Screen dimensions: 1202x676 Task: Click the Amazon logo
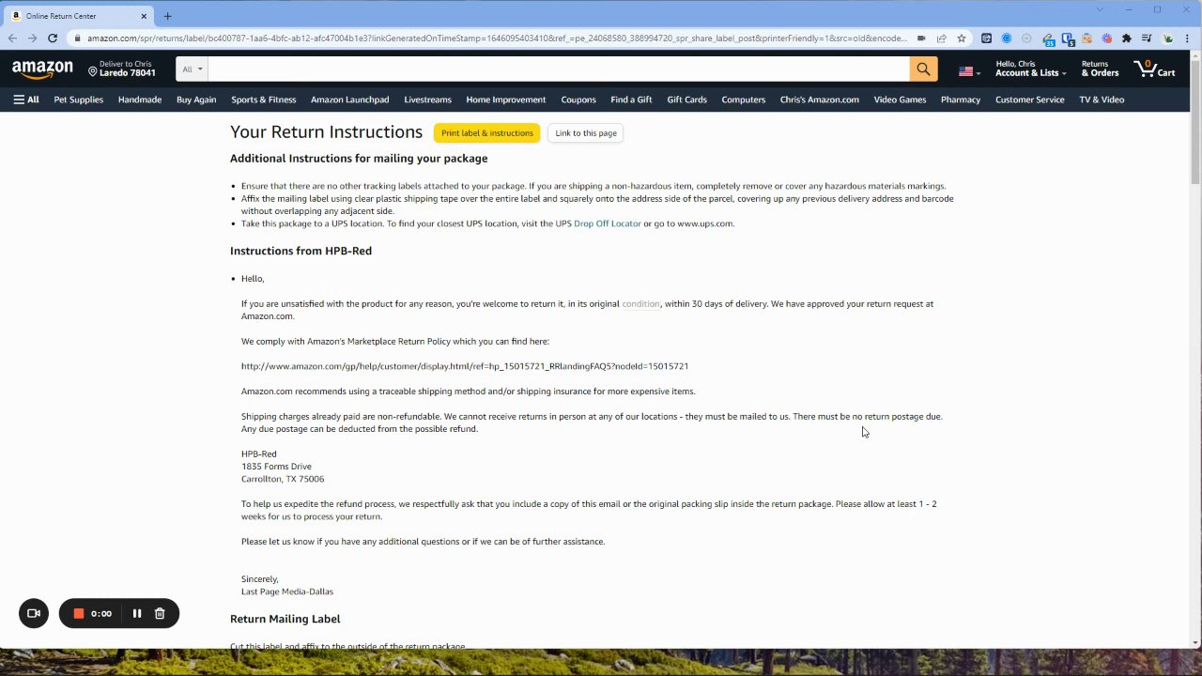click(x=42, y=69)
